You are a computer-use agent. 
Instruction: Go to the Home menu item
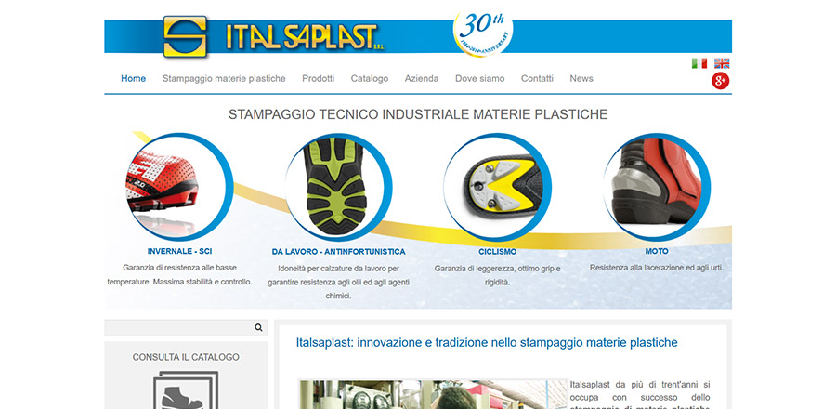pyautogui.click(x=133, y=79)
